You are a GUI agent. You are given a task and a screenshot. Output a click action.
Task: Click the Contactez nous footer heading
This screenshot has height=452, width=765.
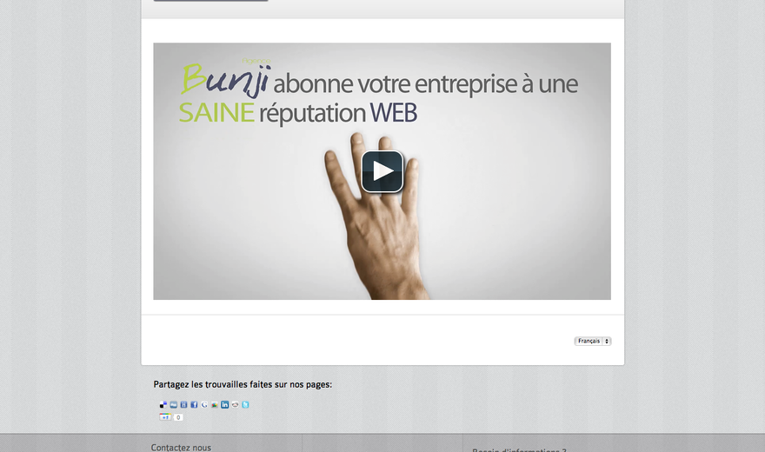coord(181,447)
